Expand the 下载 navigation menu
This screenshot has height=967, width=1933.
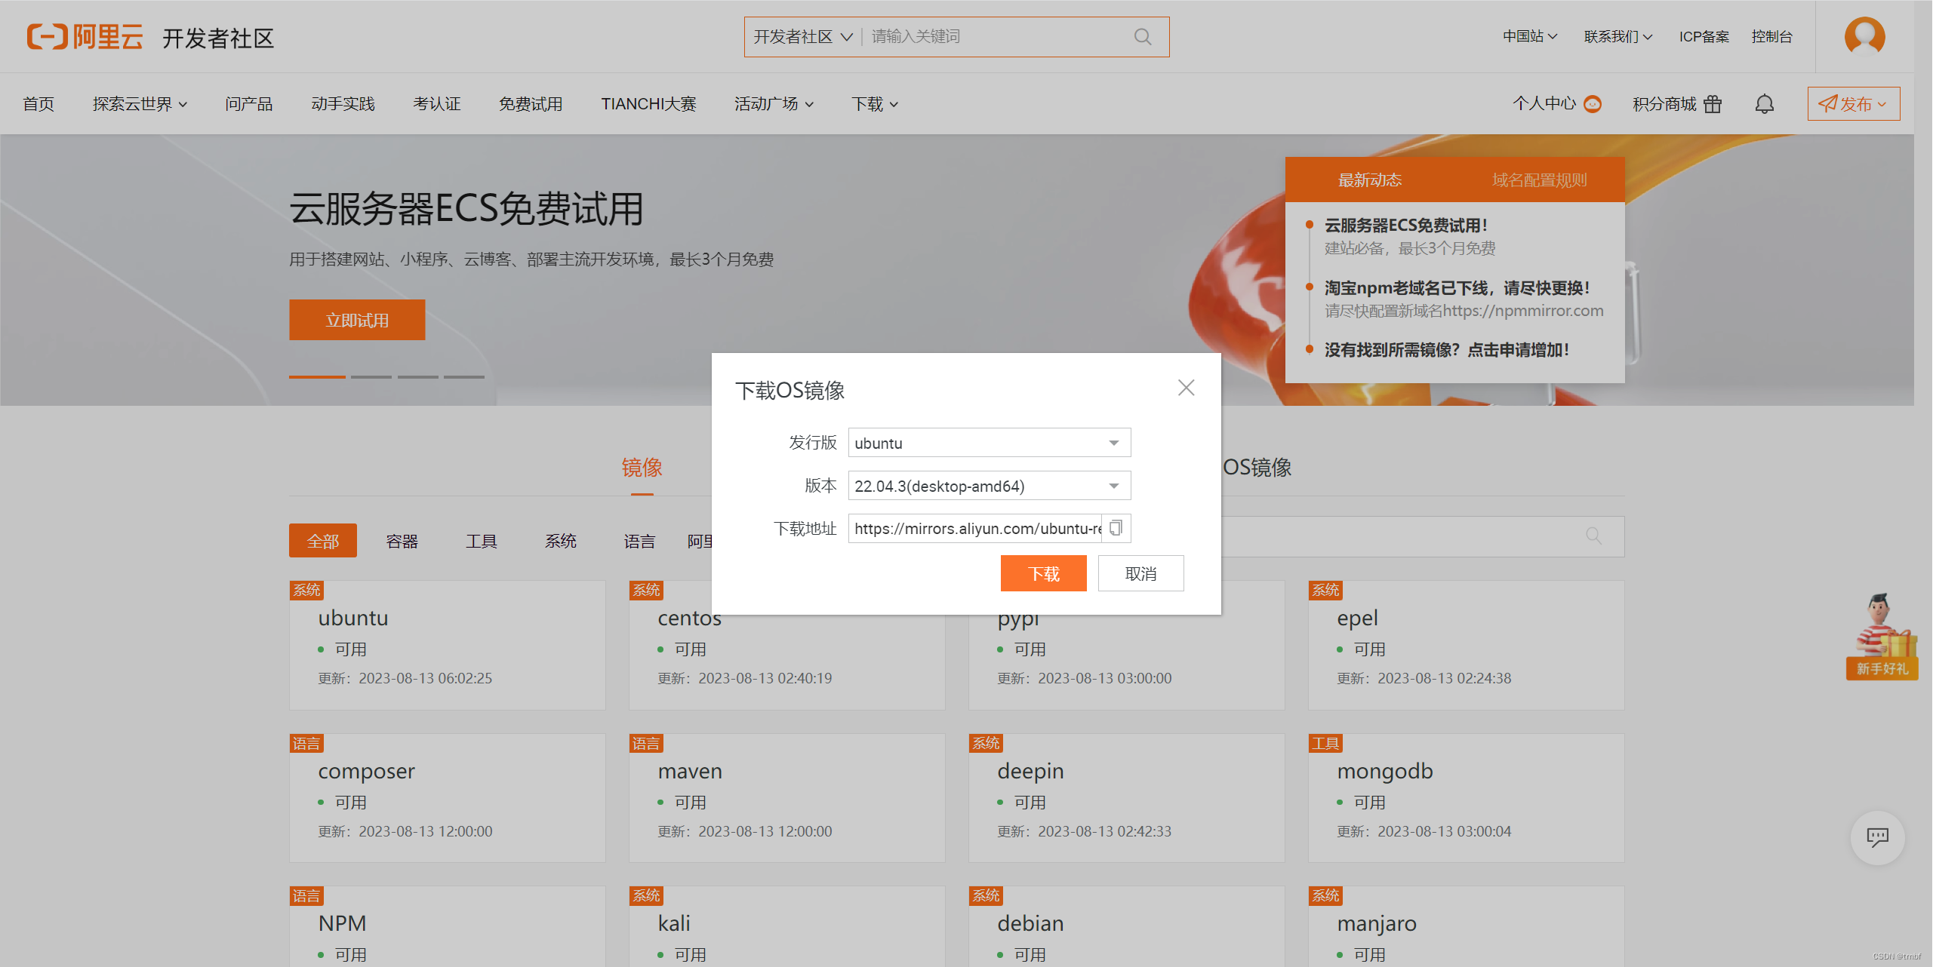[873, 103]
